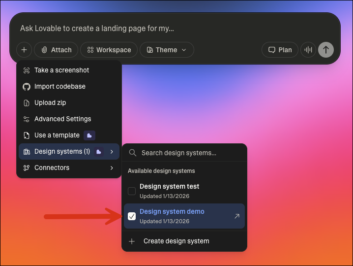Click 'Updated 1/13/2026' under Design system demo

164,221
